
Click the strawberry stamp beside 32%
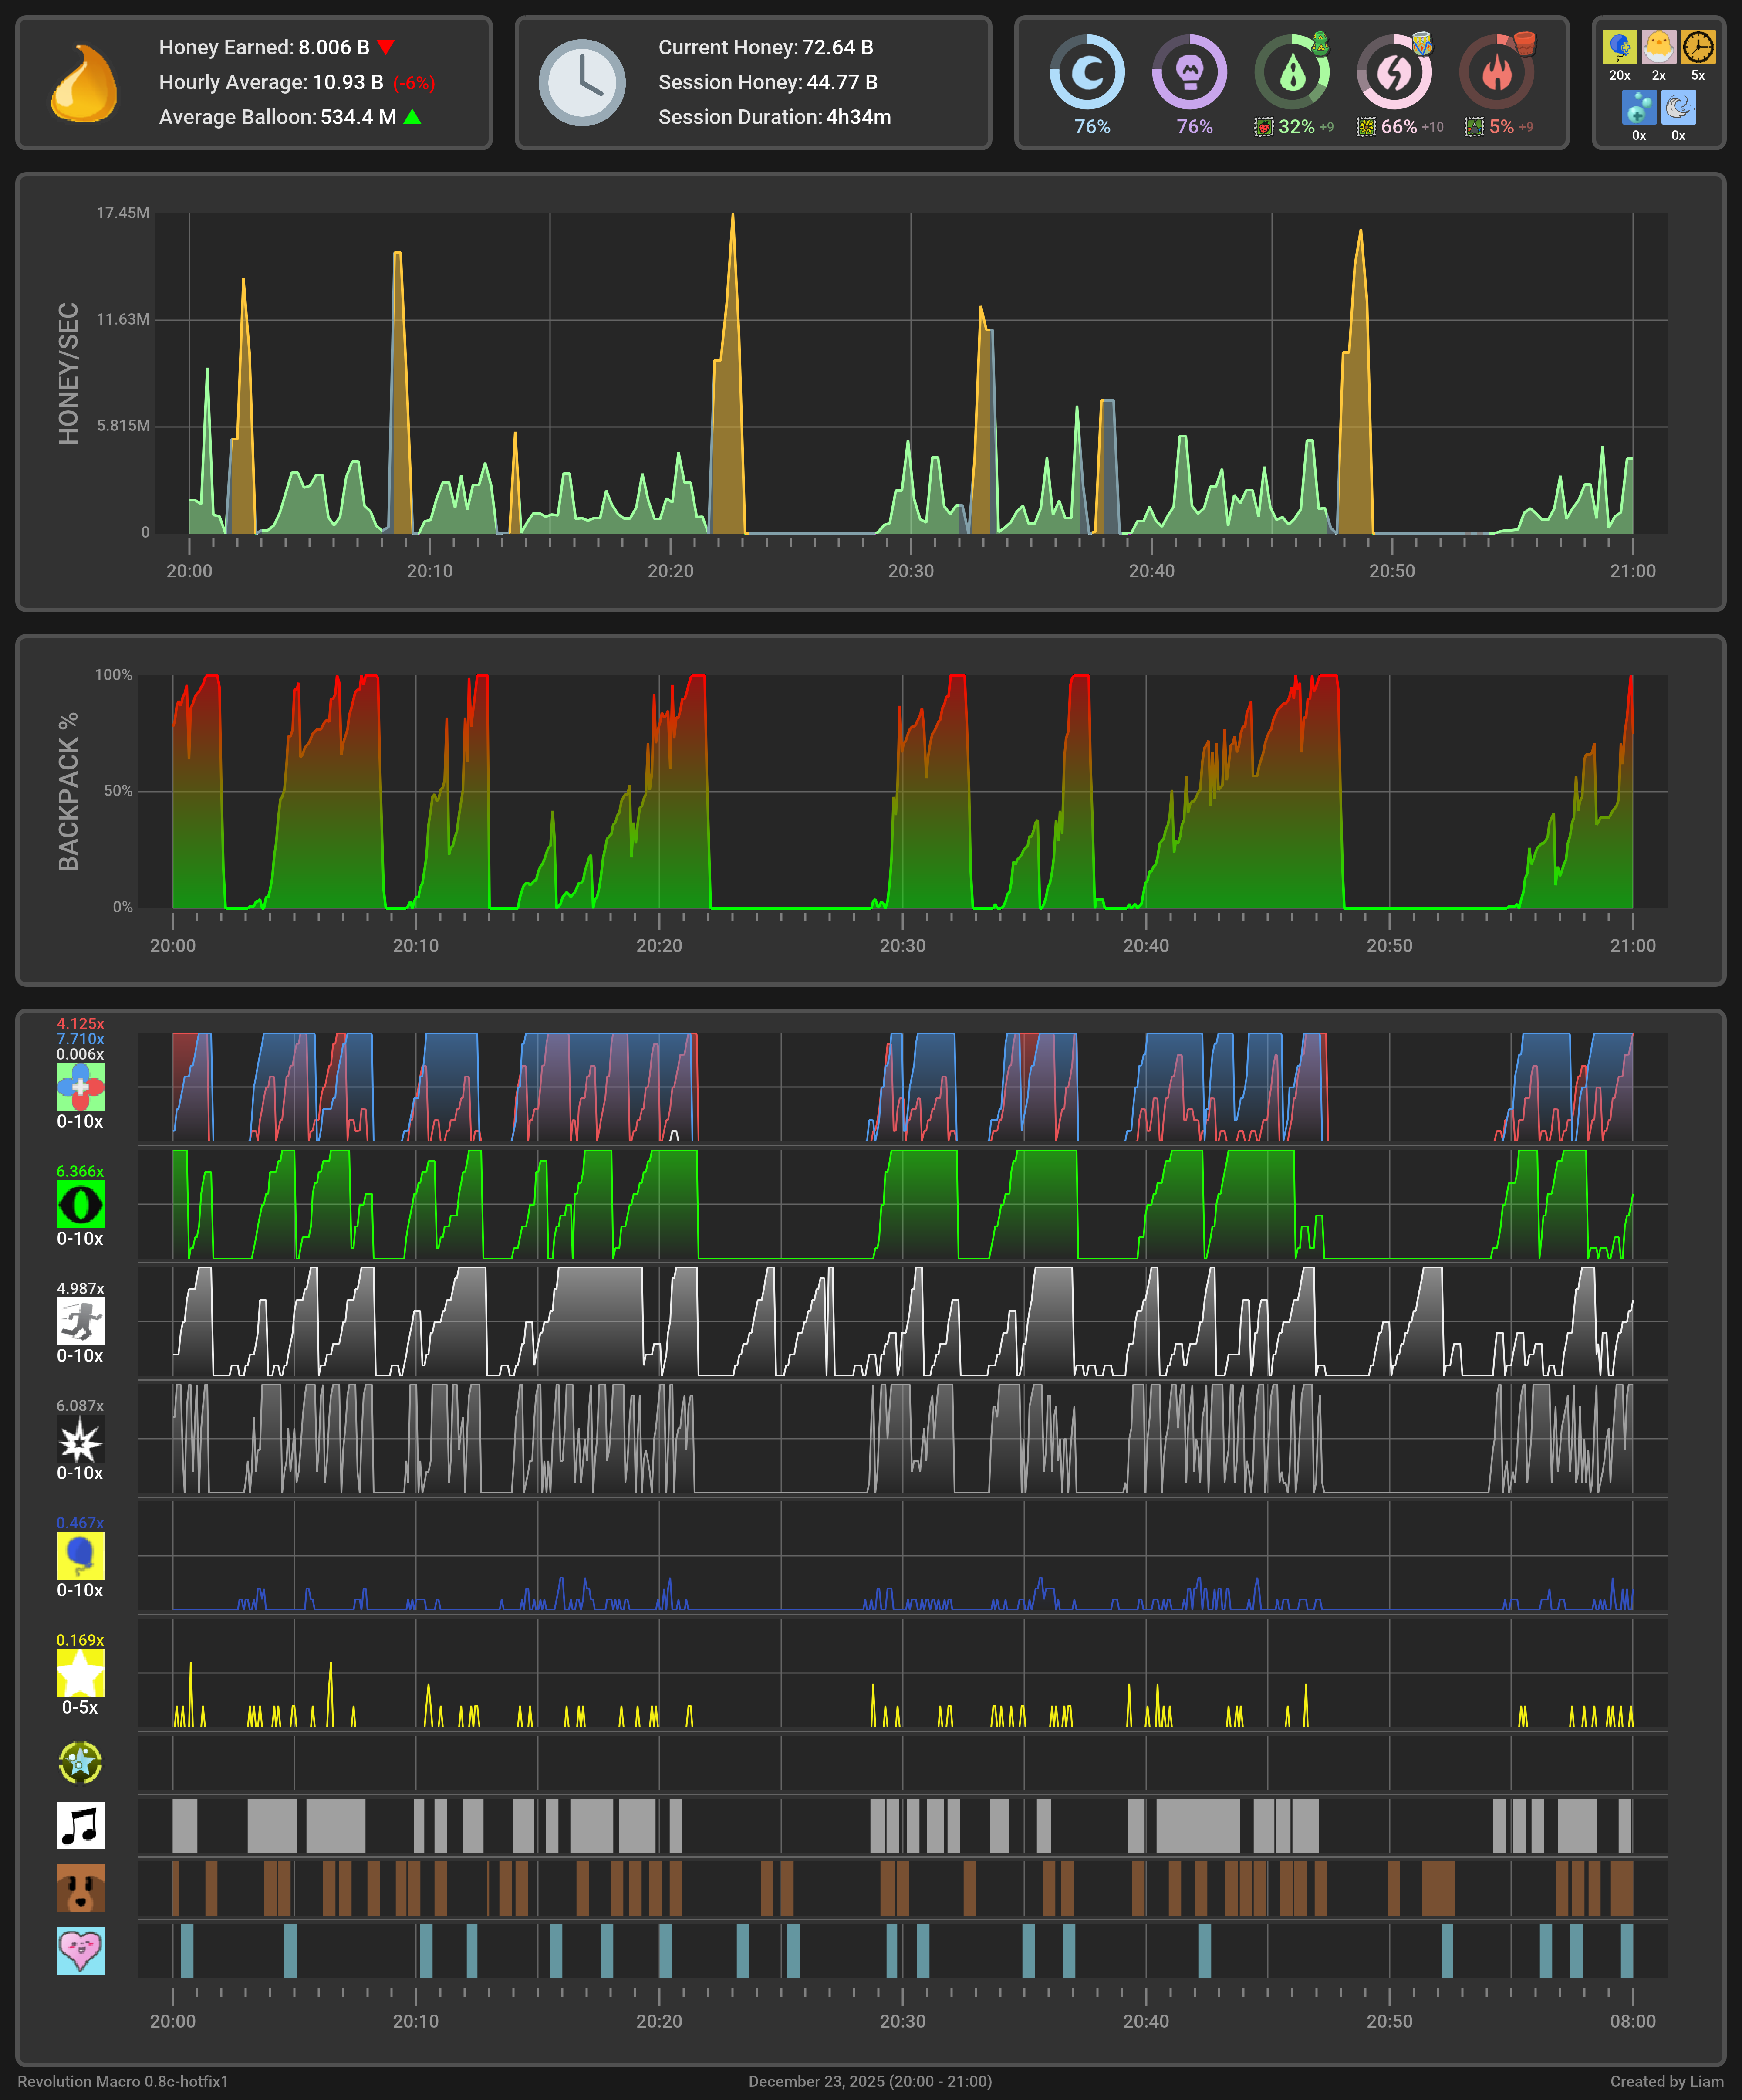[1263, 127]
